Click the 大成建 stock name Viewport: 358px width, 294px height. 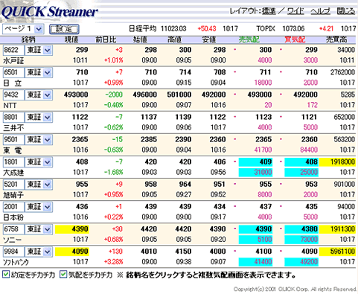(x=13, y=173)
